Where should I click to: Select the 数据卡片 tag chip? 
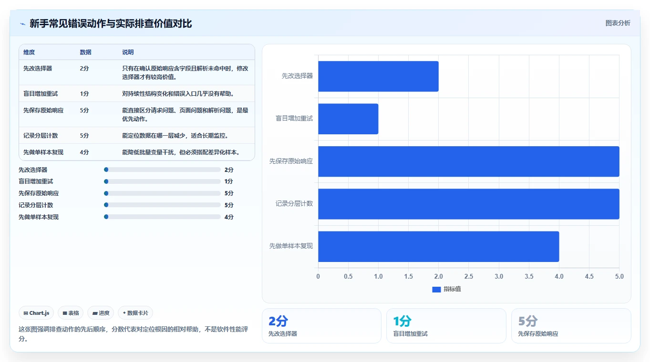(135, 313)
